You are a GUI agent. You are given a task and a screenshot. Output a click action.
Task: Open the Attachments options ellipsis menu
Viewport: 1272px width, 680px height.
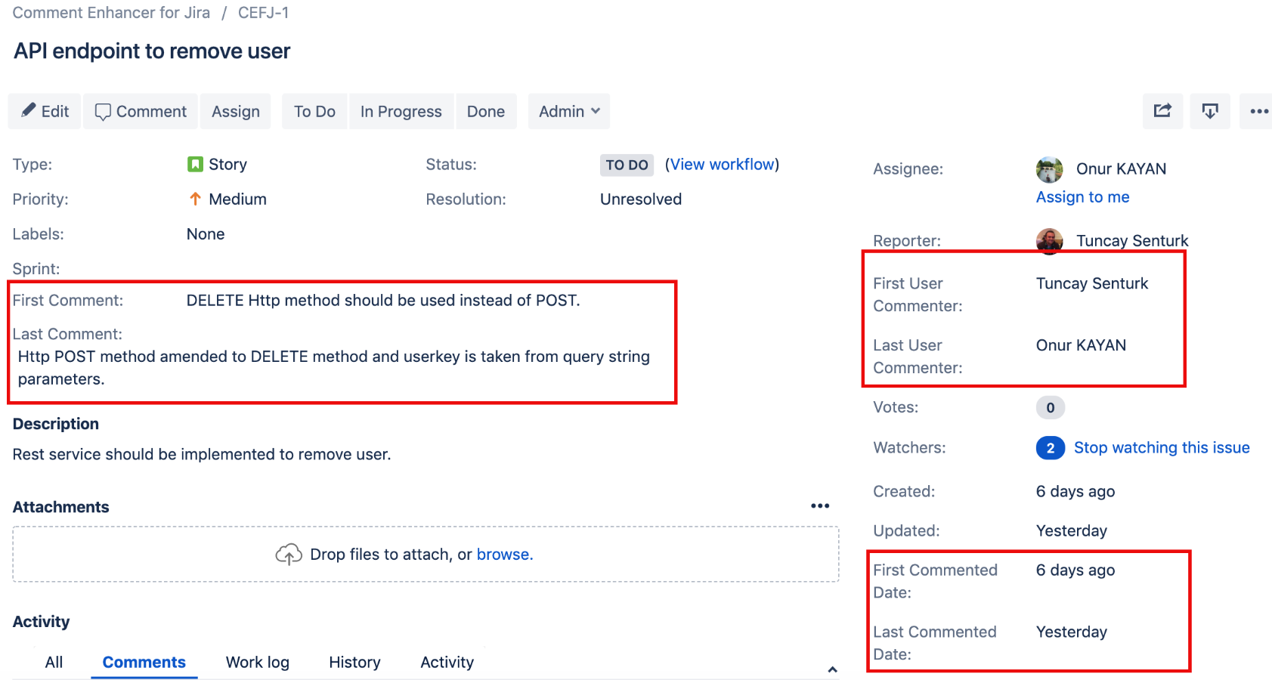[820, 506]
